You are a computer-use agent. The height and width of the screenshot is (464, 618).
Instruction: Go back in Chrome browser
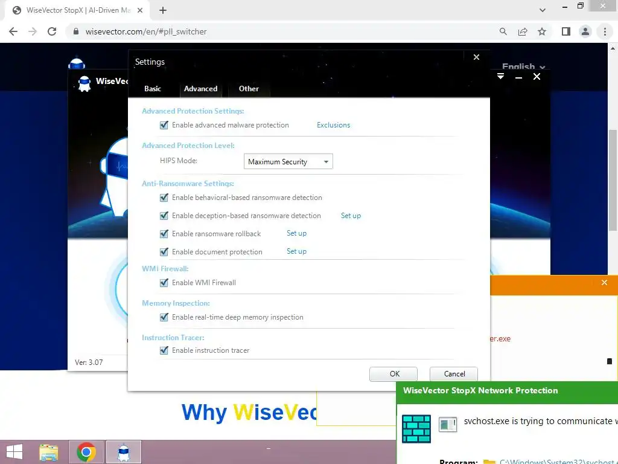pos(13,31)
